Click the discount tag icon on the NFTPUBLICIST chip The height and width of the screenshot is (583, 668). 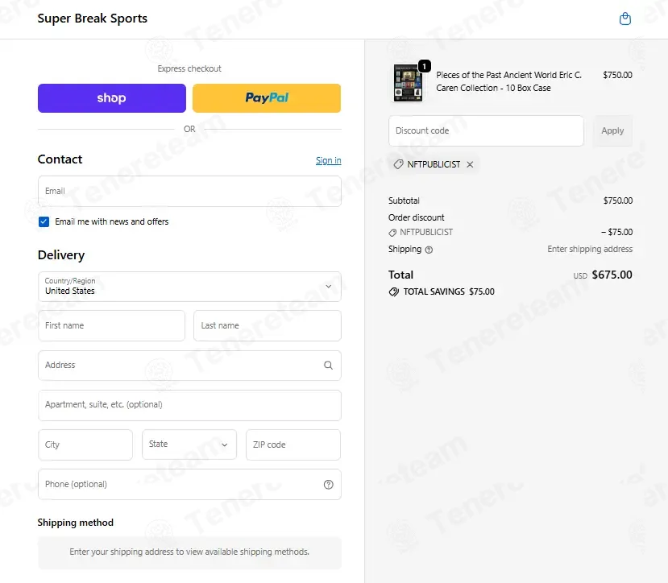(x=398, y=164)
